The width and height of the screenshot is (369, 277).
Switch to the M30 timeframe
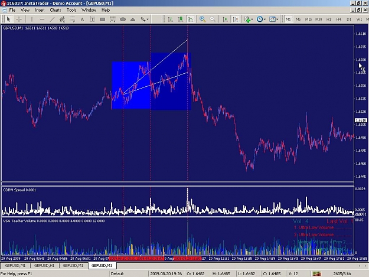coord(318,19)
